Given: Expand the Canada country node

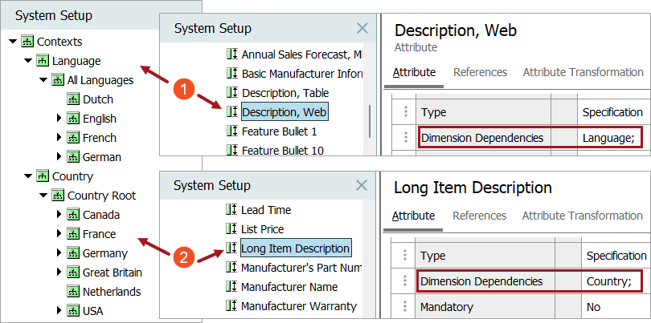Looking at the screenshot, I should coord(59,215).
